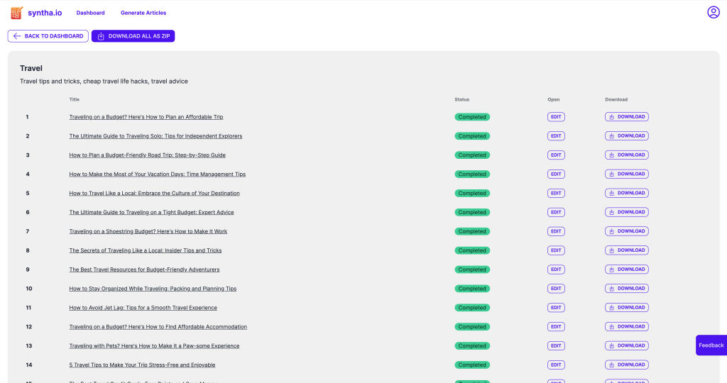Edit article 5 Travel Like a Local
The height and width of the screenshot is (383, 727).
coord(556,194)
